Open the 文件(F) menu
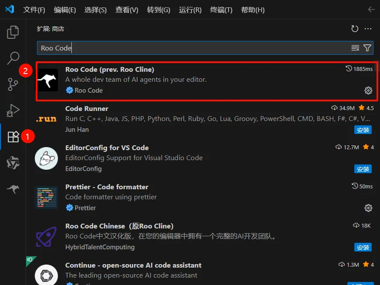Screen dimensions: 380x285 coord(34,10)
